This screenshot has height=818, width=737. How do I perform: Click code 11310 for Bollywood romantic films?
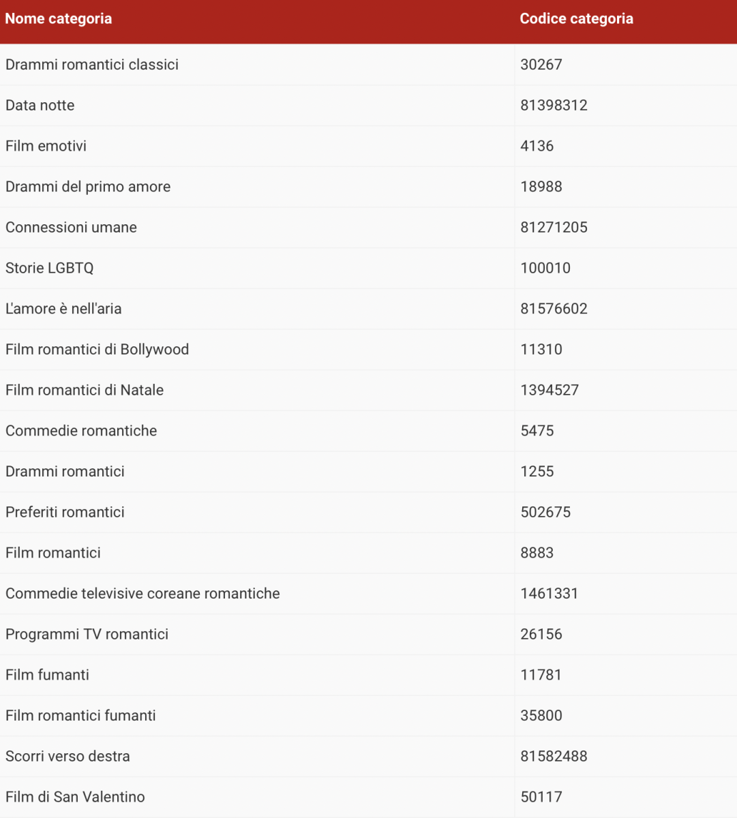point(541,350)
